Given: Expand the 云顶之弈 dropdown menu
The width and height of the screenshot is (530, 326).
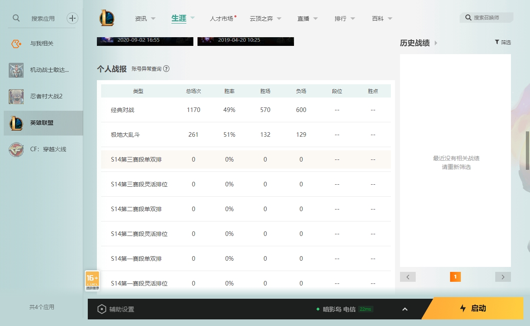Looking at the screenshot, I should (279, 19).
